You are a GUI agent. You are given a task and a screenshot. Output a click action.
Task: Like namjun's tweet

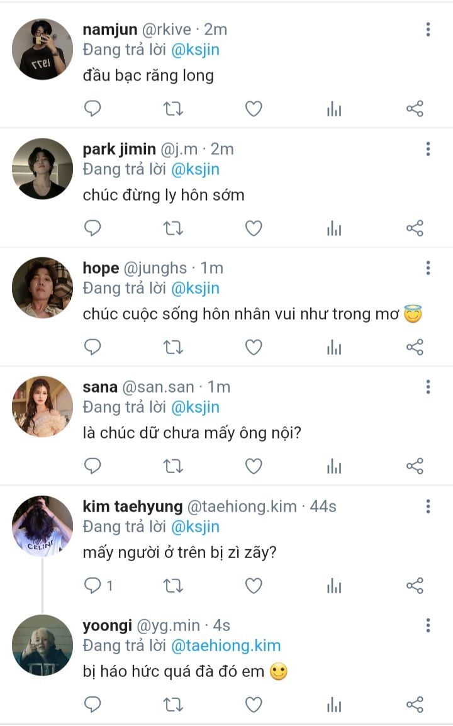[253, 109]
